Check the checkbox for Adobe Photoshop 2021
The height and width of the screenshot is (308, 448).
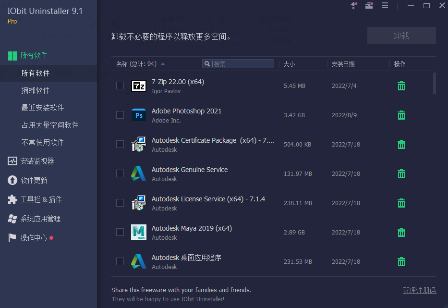120,115
